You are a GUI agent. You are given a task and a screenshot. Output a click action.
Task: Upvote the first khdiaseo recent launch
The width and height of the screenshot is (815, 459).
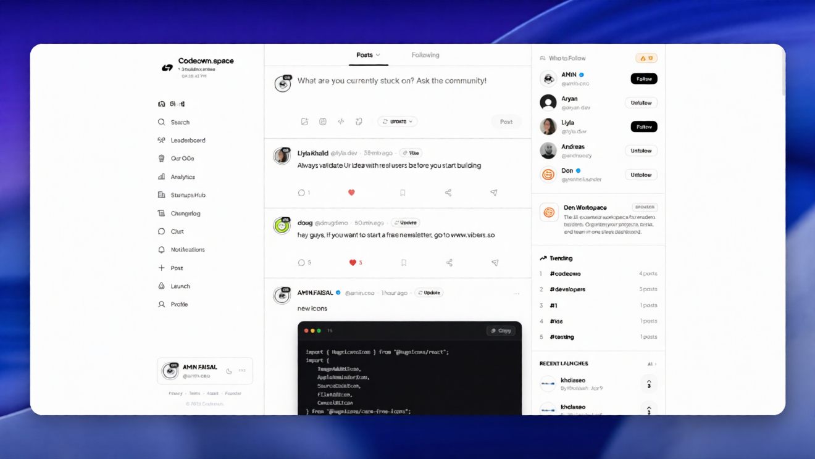click(x=649, y=384)
